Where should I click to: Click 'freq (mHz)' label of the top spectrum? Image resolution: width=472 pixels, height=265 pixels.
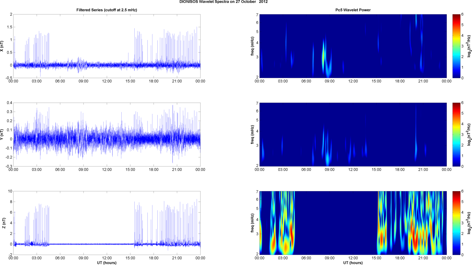tap(252, 46)
